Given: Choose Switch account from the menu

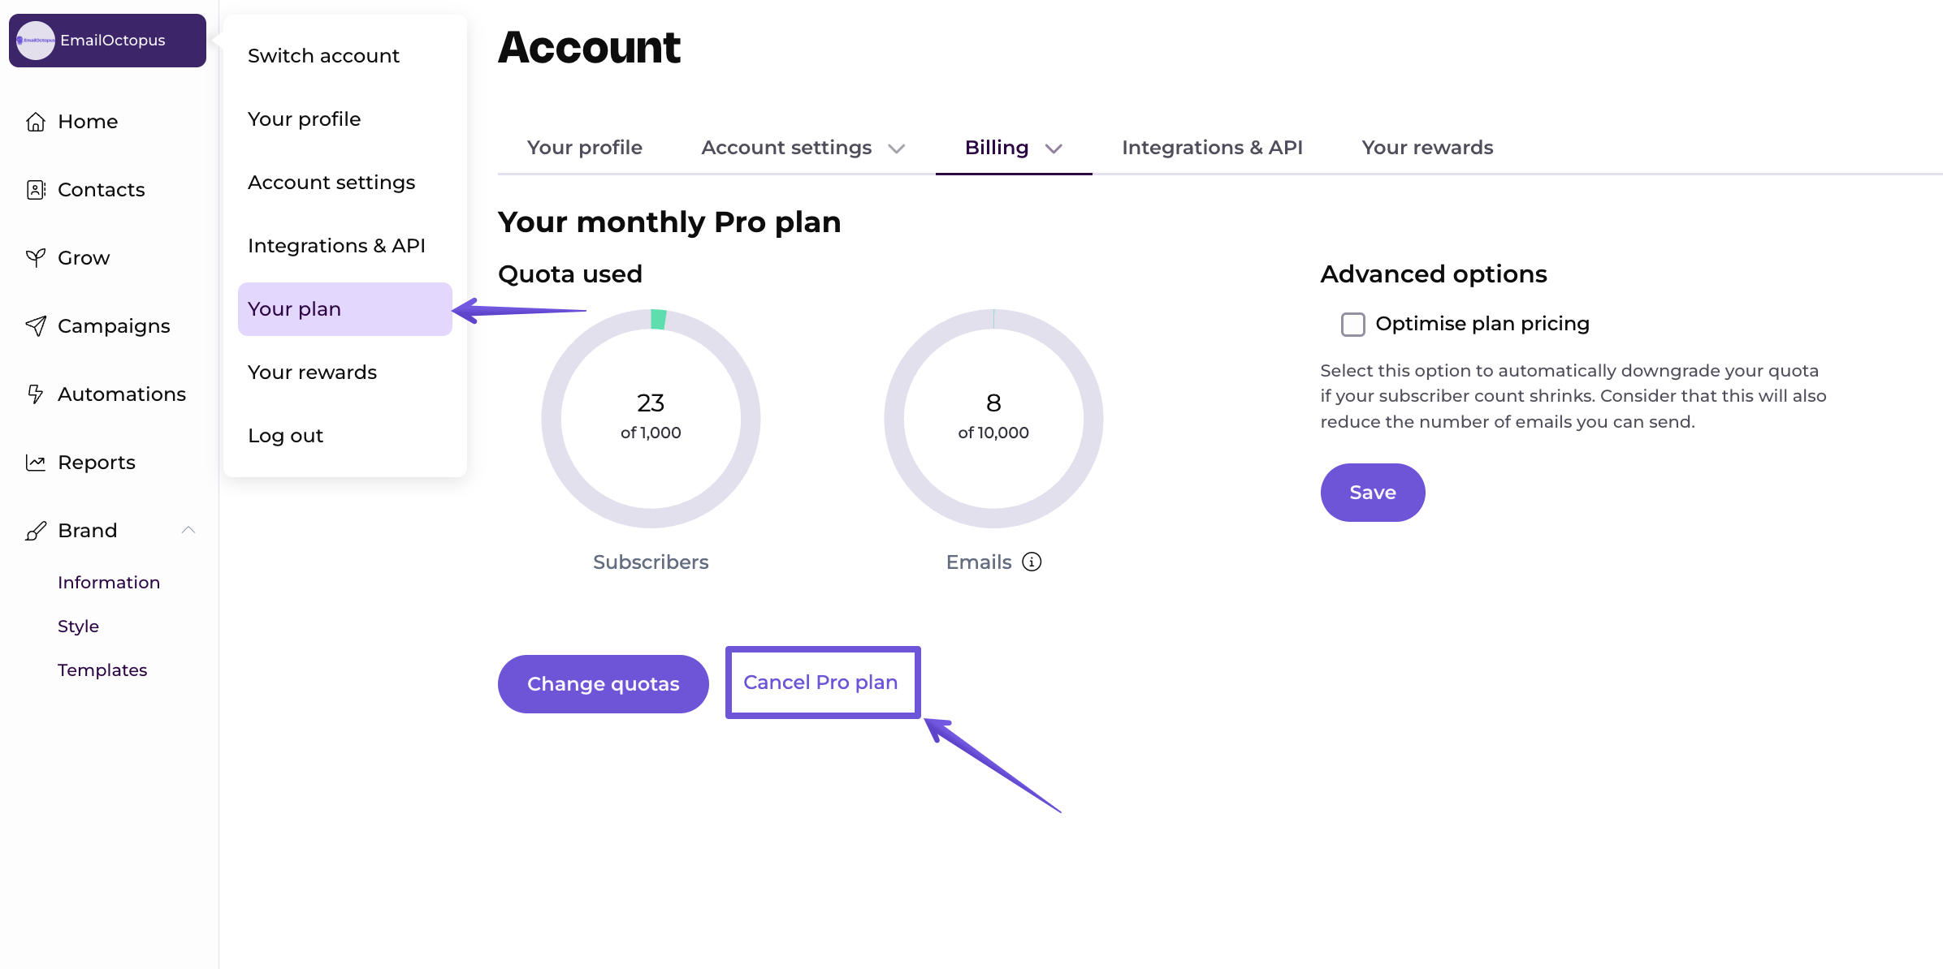Looking at the screenshot, I should click(323, 55).
